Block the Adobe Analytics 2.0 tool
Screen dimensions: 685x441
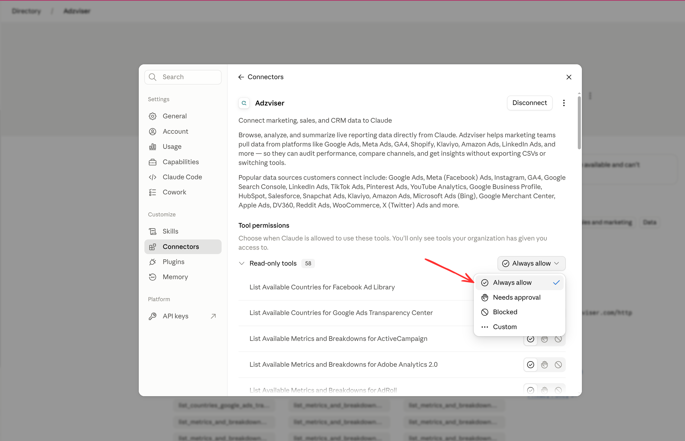(558, 365)
